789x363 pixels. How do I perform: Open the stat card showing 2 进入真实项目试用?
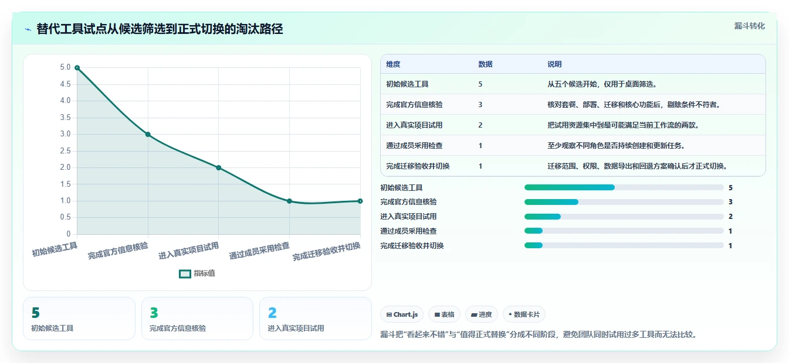tap(316, 319)
